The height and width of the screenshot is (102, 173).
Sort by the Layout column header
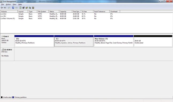pyautogui.click(x=22, y=11)
